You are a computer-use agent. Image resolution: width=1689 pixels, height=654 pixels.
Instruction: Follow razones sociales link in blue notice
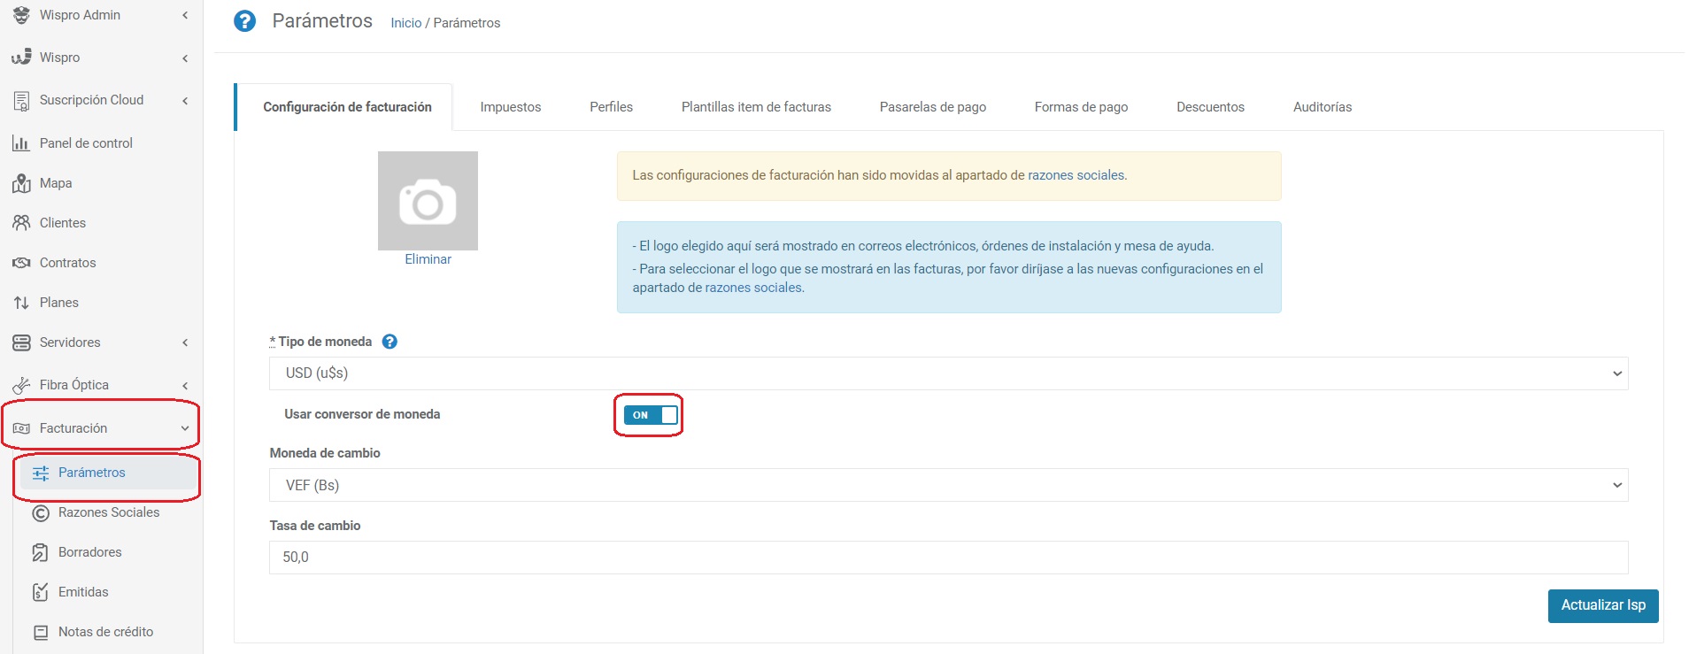point(753,288)
